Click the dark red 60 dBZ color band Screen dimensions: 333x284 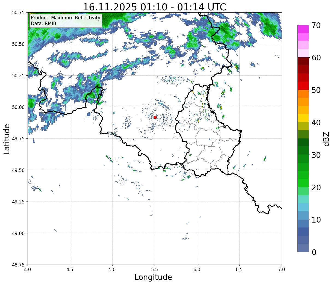click(303, 61)
